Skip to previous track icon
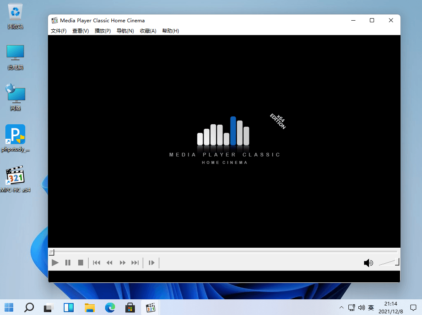Viewport: 422px width, 315px height. pos(96,263)
